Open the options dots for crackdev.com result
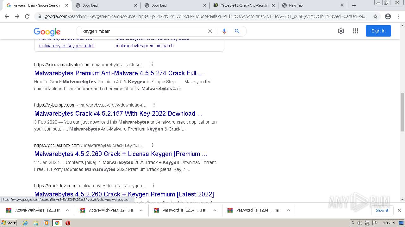405x227 pixels. [x=154, y=185]
